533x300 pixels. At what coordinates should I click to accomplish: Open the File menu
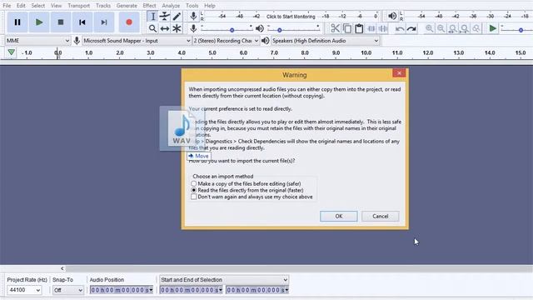(x=7, y=6)
